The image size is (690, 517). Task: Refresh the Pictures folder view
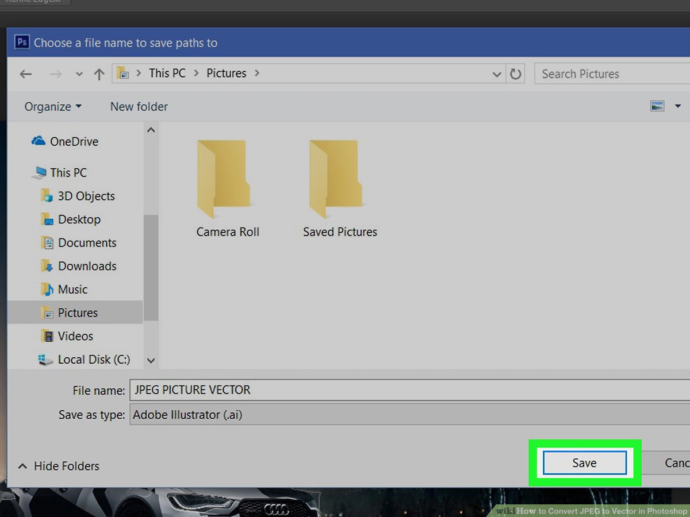pos(516,74)
